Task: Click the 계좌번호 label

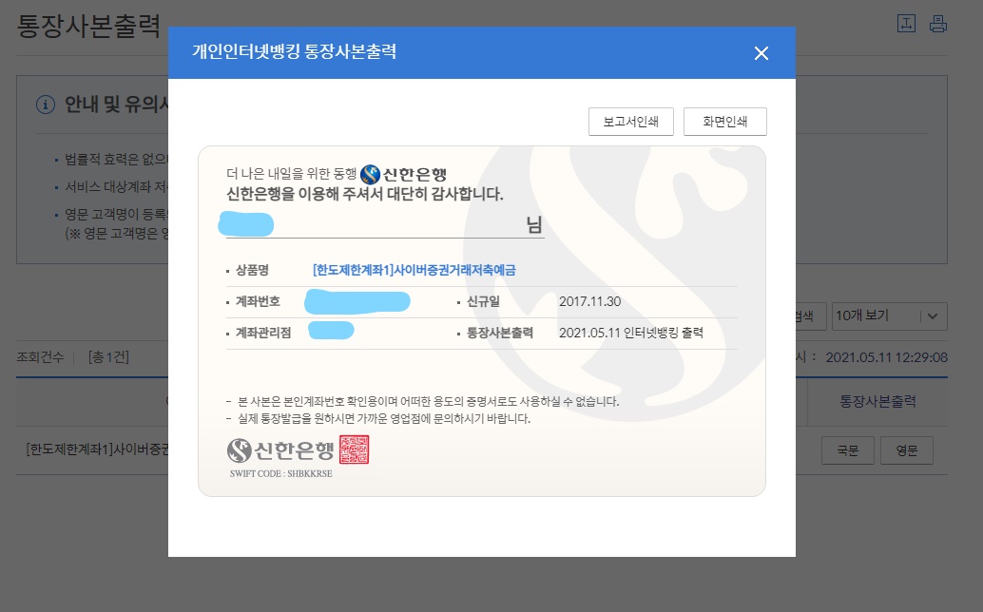Action: pos(258,301)
